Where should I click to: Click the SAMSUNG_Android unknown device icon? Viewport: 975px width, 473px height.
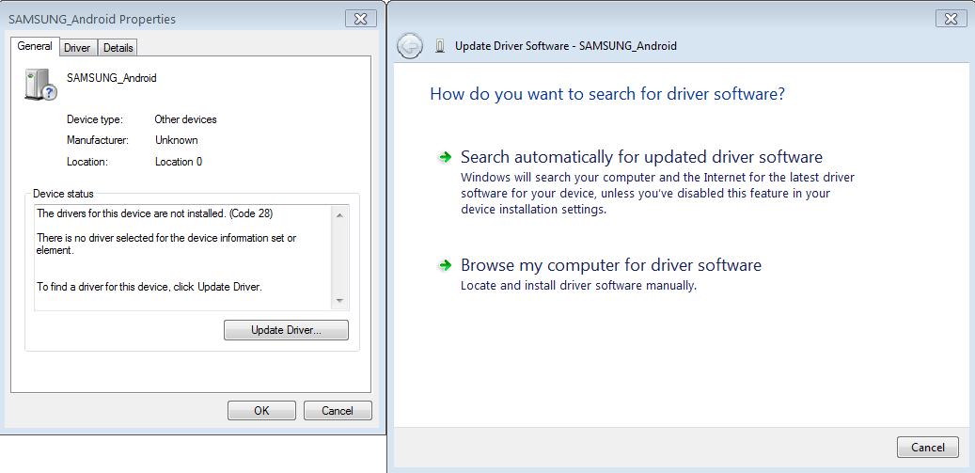pos(39,85)
